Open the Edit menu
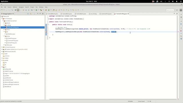 5,7
